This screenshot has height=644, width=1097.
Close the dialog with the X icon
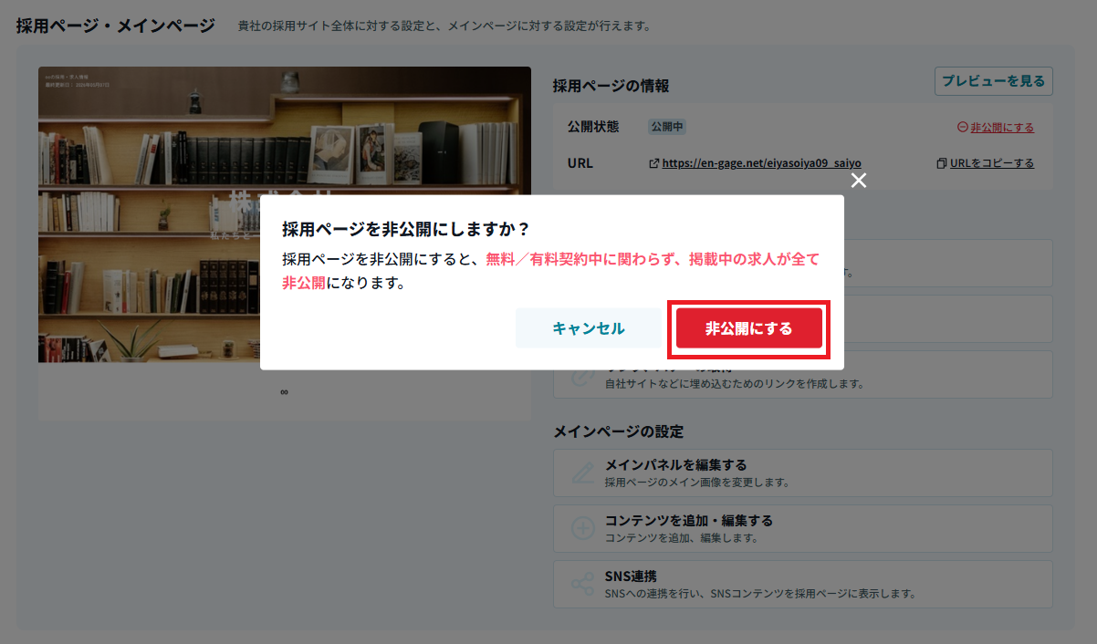[859, 181]
